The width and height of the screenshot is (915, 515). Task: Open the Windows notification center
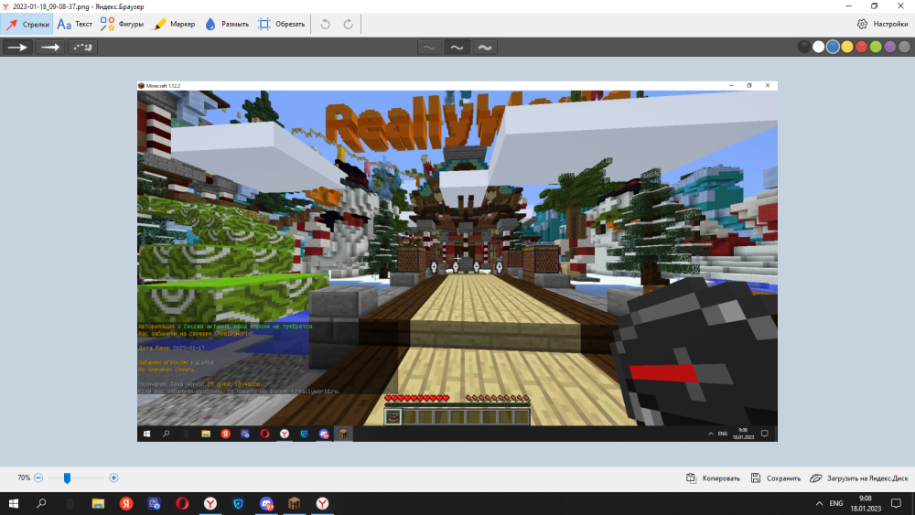(x=897, y=503)
